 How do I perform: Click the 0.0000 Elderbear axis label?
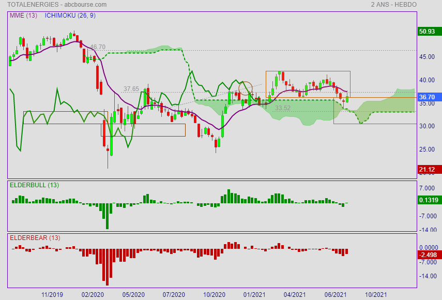(429, 248)
